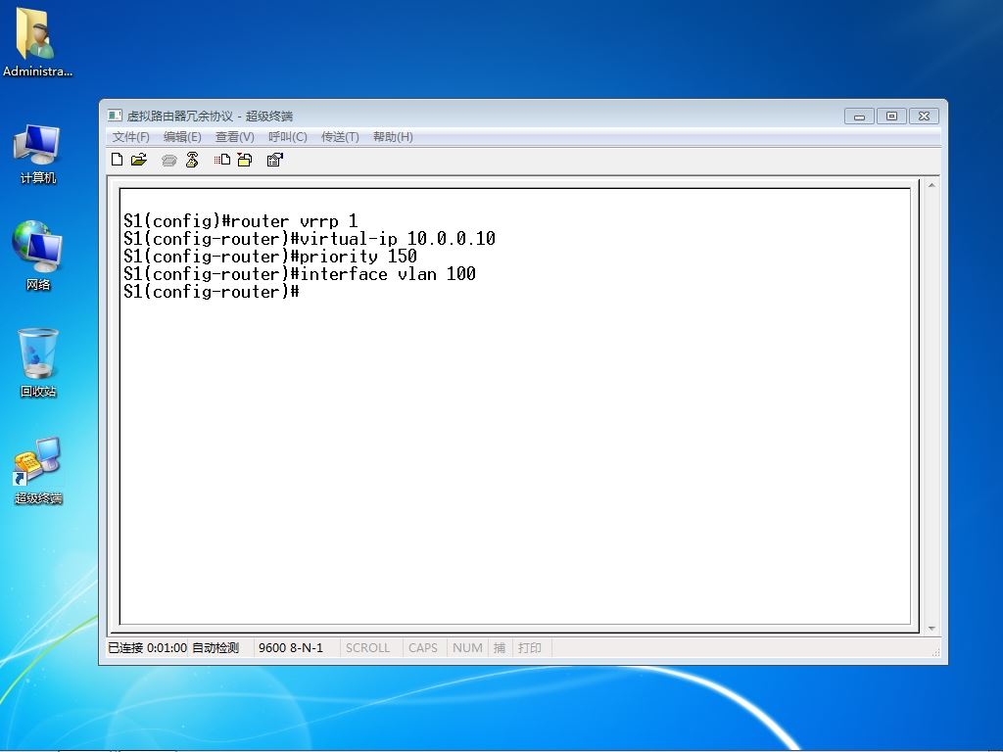Click the terminal prompt S1(config-router)# line
The height and width of the screenshot is (752, 1003).
pos(212,292)
